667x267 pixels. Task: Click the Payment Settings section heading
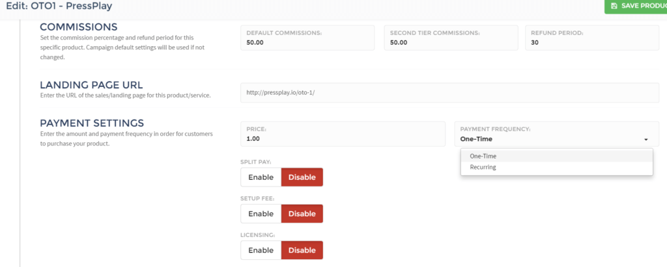[x=92, y=123]
